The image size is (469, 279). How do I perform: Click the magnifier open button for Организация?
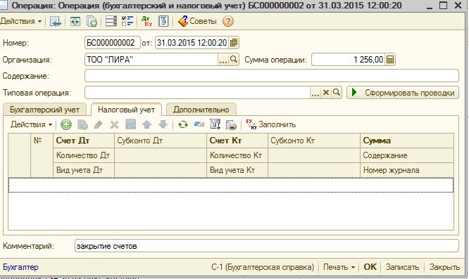click(x=234, y=59)
